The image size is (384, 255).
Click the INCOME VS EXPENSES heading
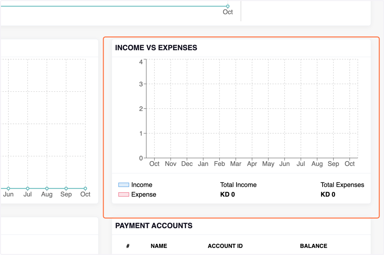click(x=156, y=48)
